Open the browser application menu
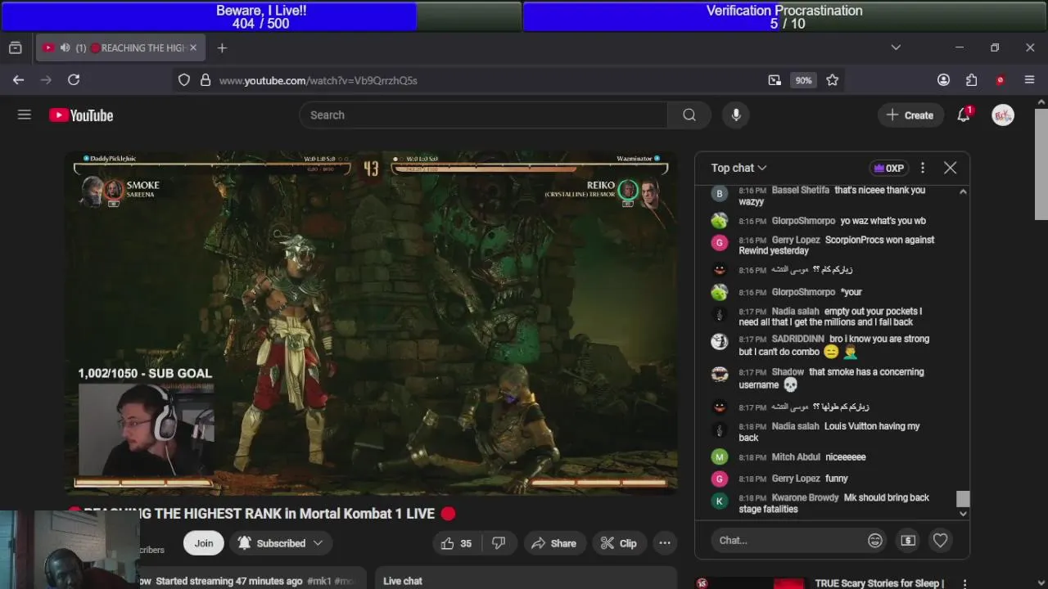This screenshot has width=1048, height=589. (1030, 80)
